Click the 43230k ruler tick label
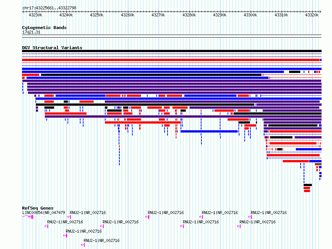The image size is (332, 249). coord(35,15)
